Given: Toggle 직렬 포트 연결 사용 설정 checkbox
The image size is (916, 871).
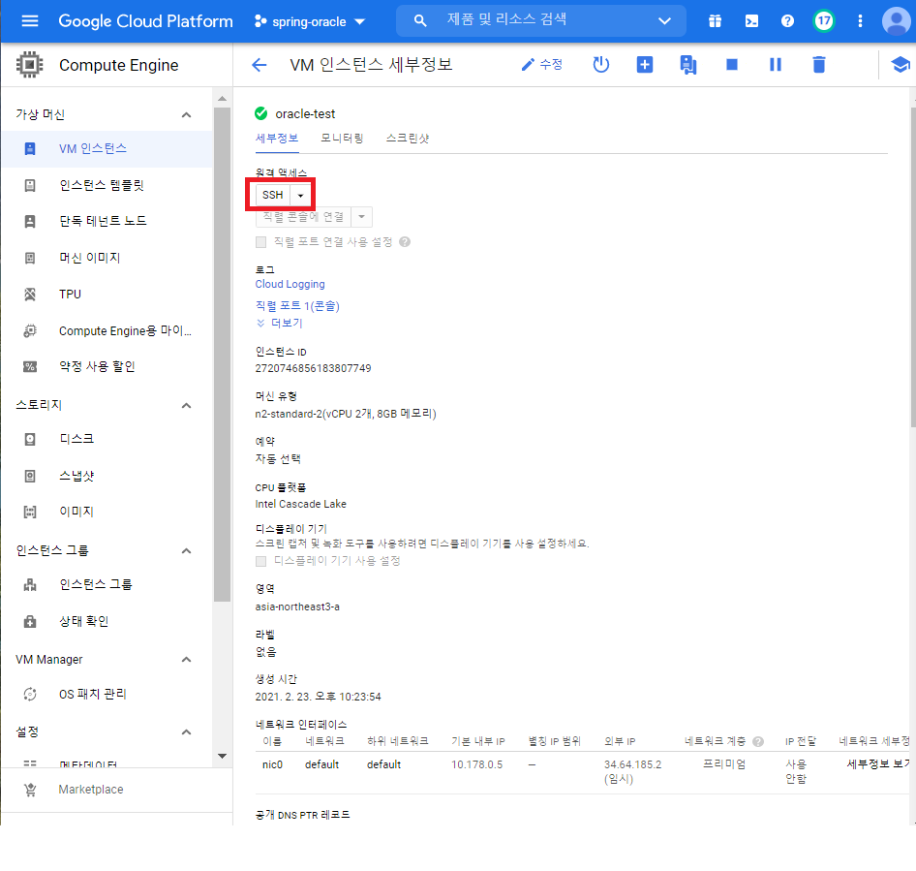Looking at the screenshot, I should (x=261, y=242).
